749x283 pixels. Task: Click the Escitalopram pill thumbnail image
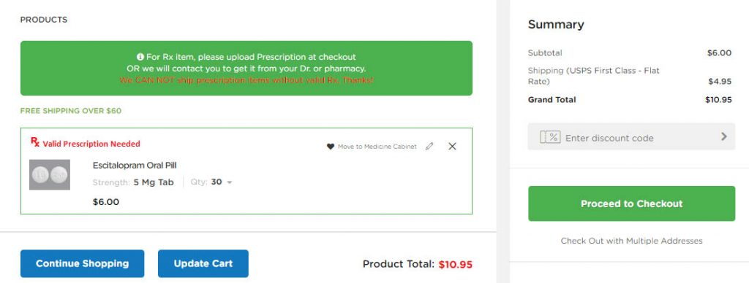pos(50,175)
